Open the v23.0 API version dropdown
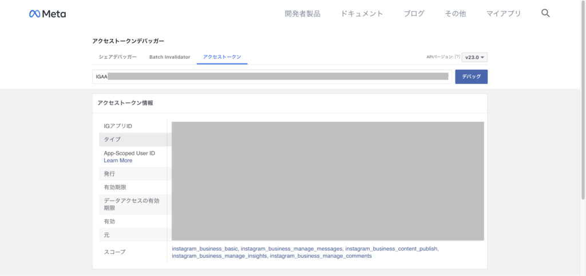This screenshot has width=586, height=276. pos(474,58)
